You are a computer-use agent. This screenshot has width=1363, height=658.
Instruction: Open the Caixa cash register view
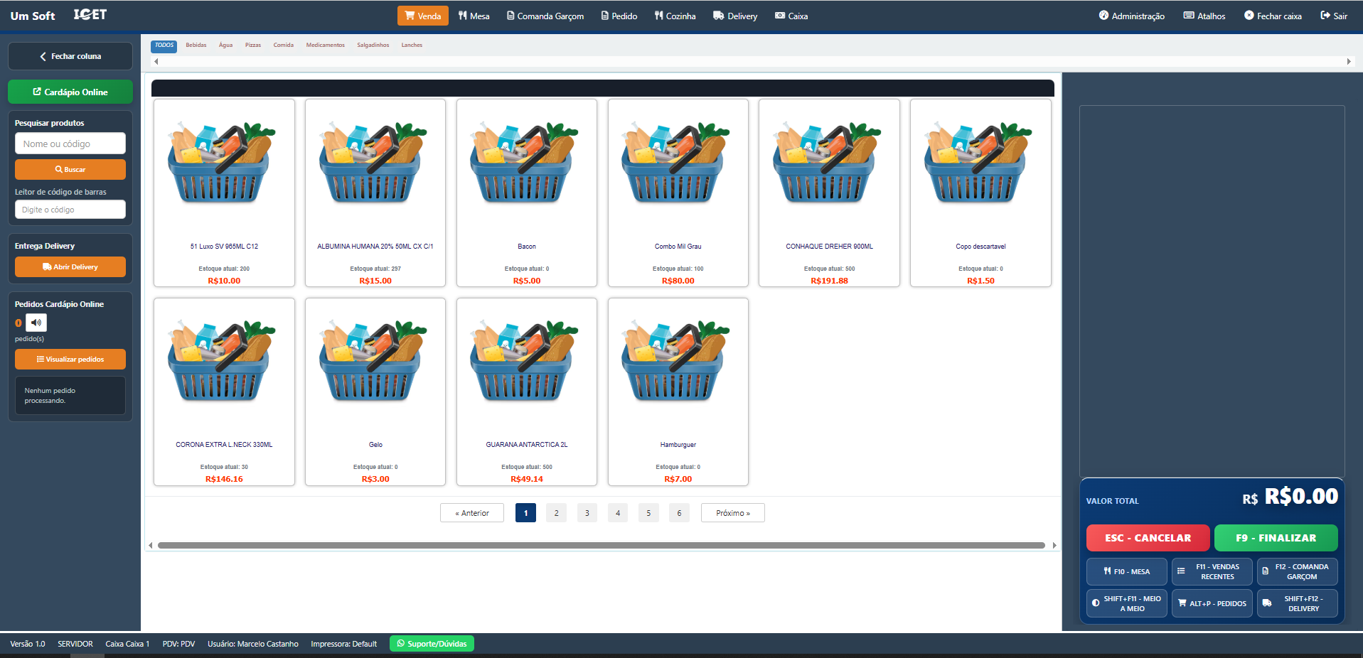[791, 16]
